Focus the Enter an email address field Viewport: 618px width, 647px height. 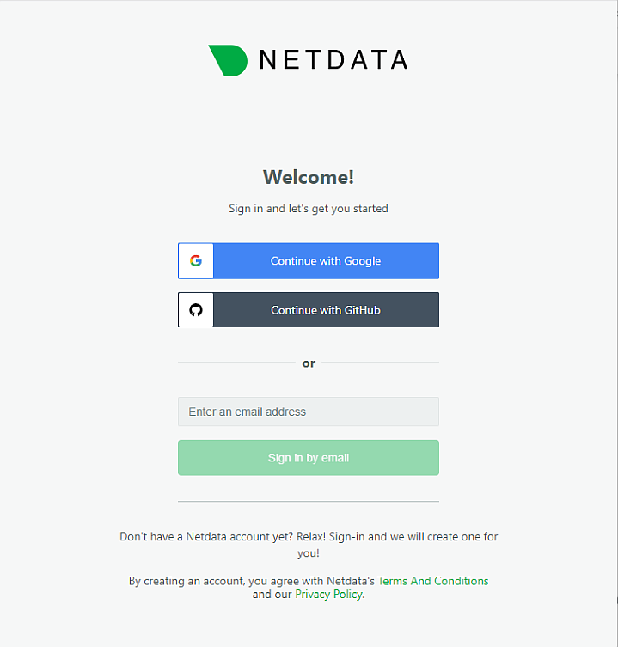coord(309,412)
